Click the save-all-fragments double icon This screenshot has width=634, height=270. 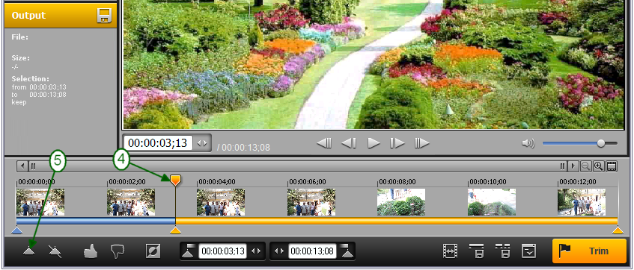pos(503,251)
